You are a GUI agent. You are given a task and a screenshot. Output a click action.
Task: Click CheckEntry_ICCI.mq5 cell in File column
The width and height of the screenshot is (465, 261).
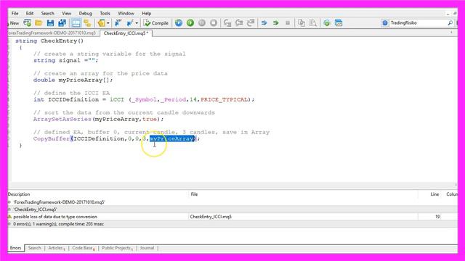(x=211, y=217)
